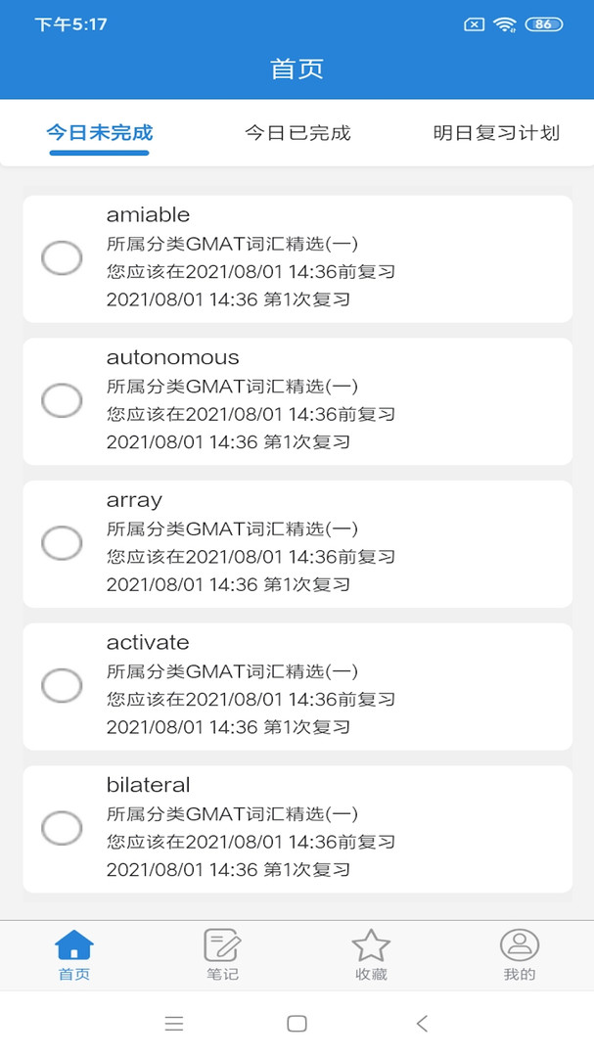Image resolution: width=594 pixels, height=1057 pixels.
Task: Select the 今日未完成 tab
Action: point(100,133)
